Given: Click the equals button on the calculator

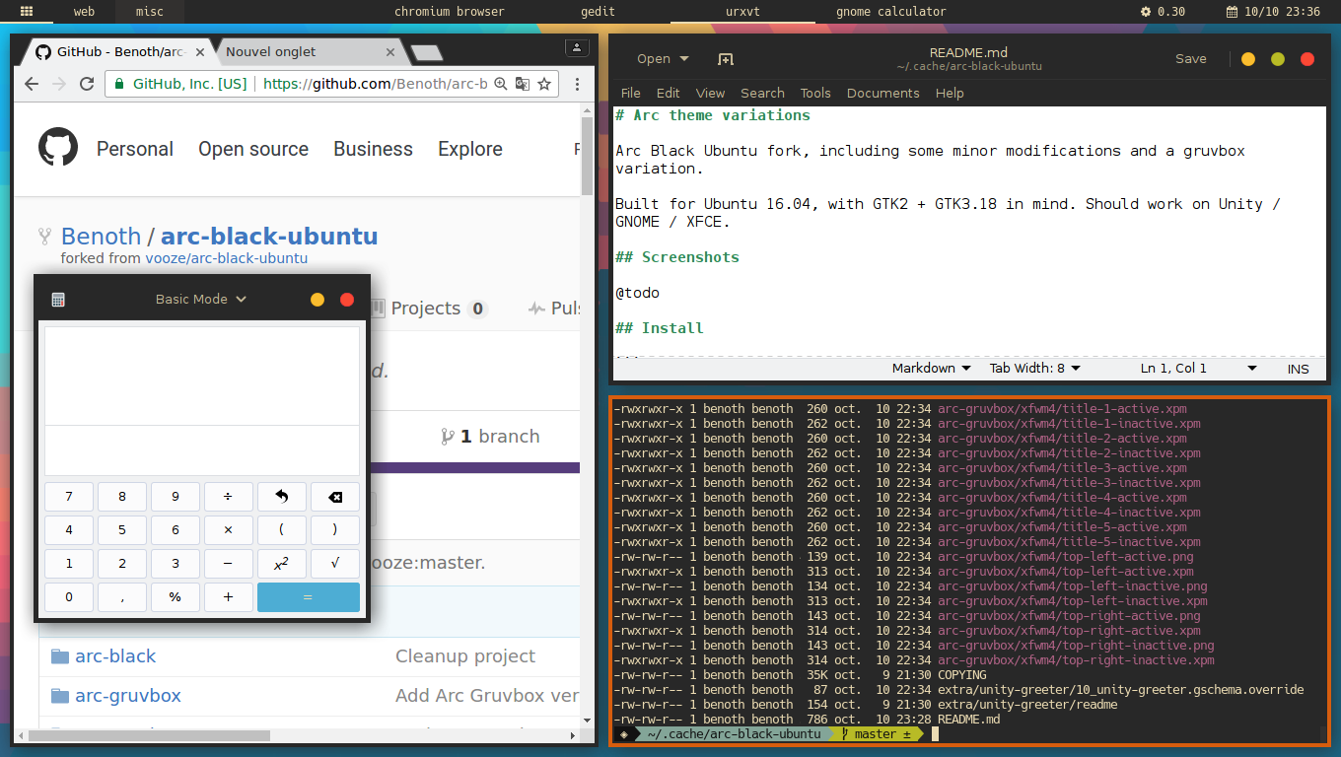Looking at the screenshot, I should 309,597.
